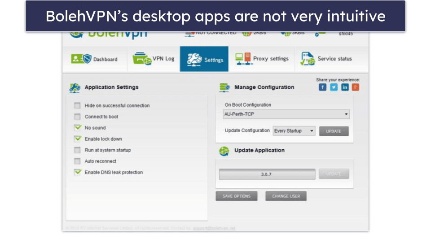Image resolution: width=431 pixels, height=234 pixels.
Task: Switch to the VPN Log tab
Action: pos(154,59)
